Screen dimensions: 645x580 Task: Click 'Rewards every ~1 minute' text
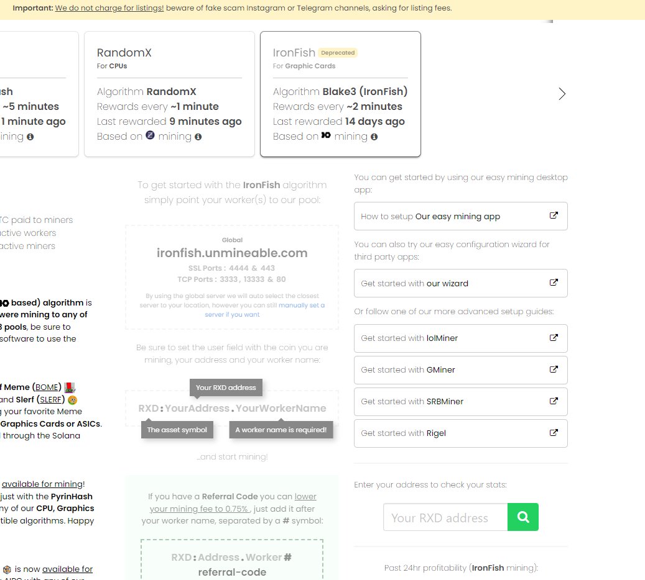pyautogui.click(x=157, y=106)
